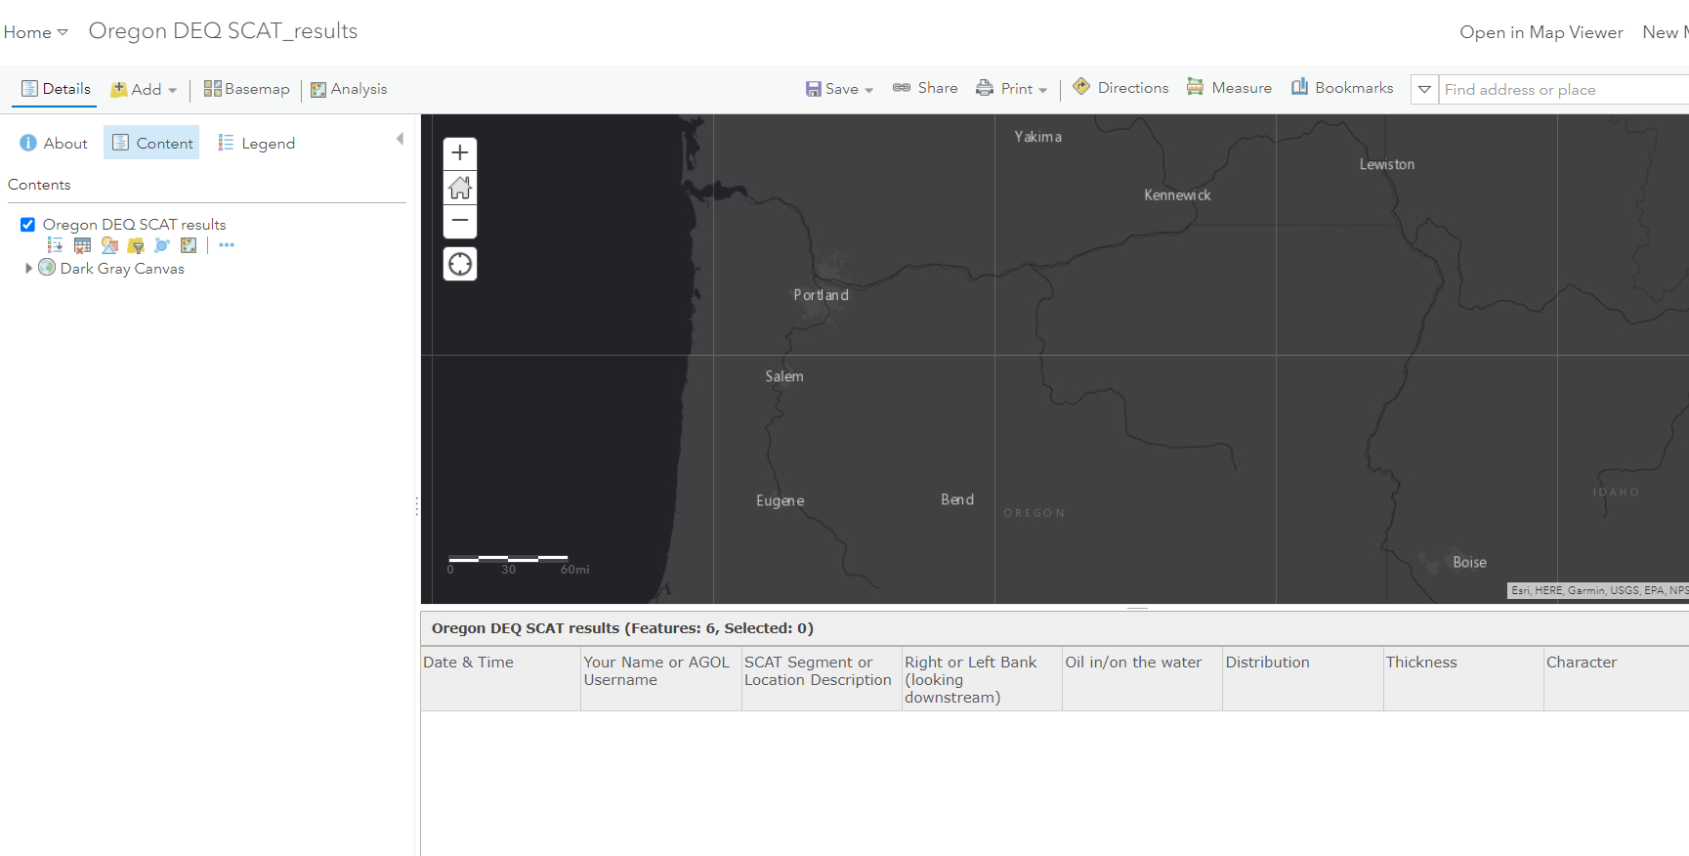
Task: Expand the Dark Gray Canvas basemap
Action: (28, 269)
